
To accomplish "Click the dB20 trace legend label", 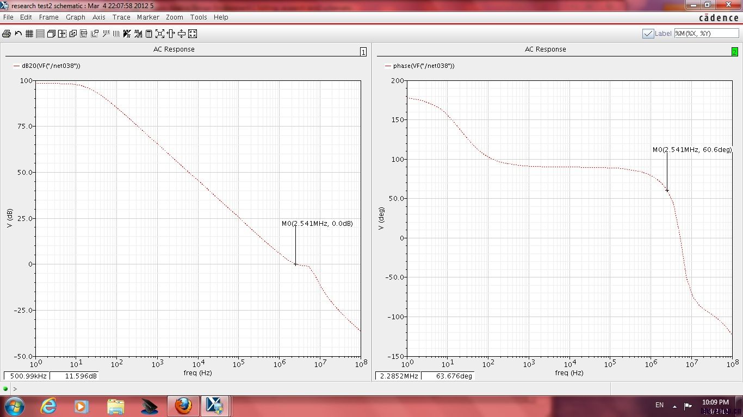I will pyautogui.click(x=51, y=66).
